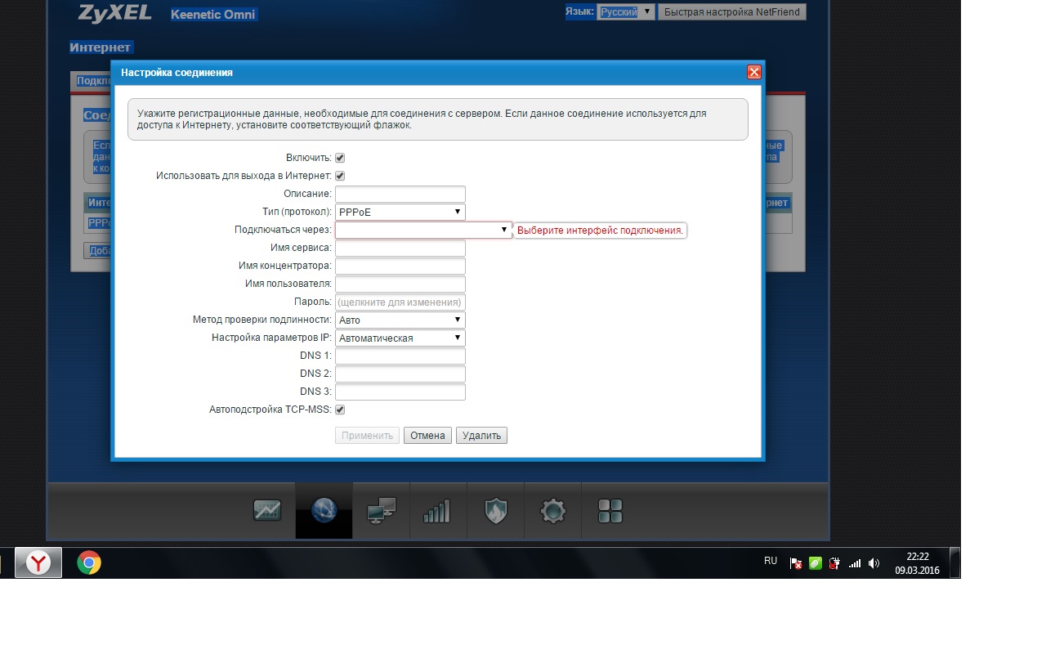Click the Настройка соединения dialog title
The image size is (1046, 654).
click(x=177, y=73)
